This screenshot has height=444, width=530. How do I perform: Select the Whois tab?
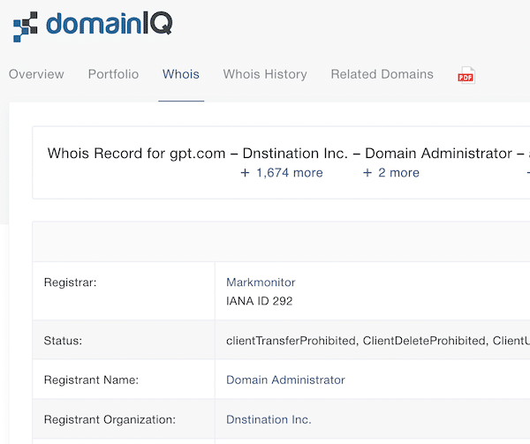[181, 74]
